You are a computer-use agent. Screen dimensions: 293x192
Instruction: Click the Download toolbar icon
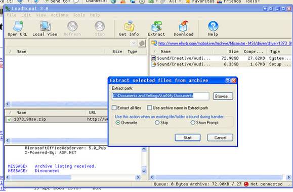tap(184, 28)
